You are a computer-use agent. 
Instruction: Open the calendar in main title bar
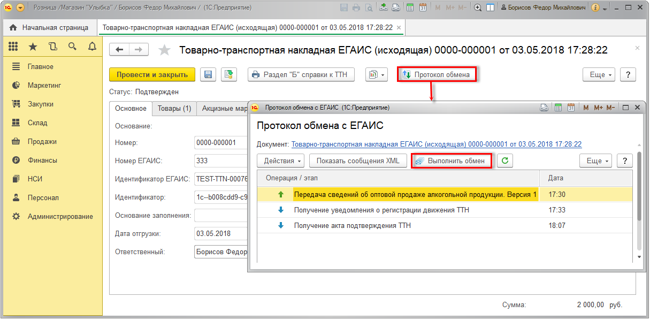click(423, 8)
